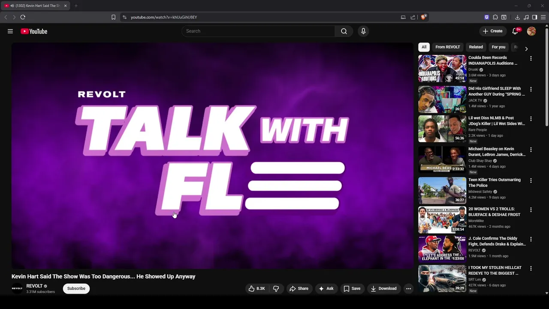Viewport: 549px width, 309px height.
Task: Click the video player area
Action: coord(212,156)
